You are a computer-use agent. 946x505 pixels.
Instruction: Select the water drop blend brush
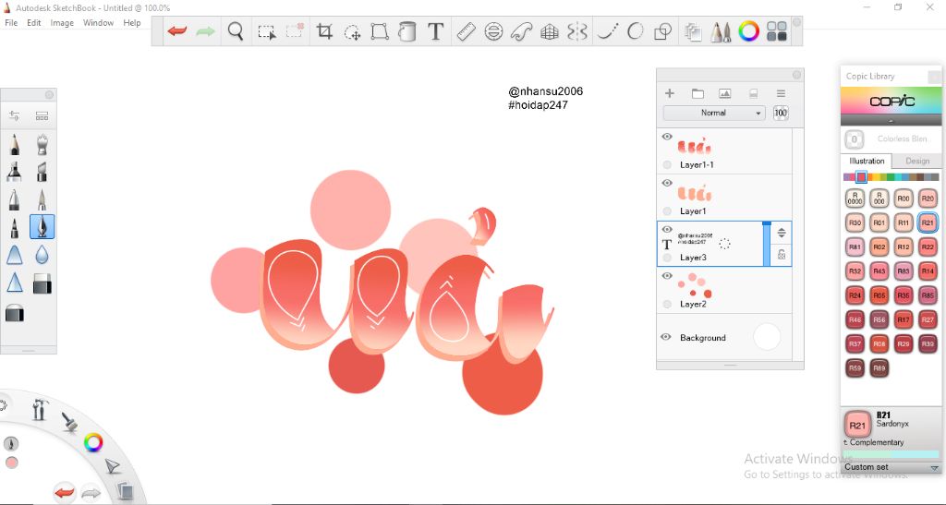(x=42, y=255)
